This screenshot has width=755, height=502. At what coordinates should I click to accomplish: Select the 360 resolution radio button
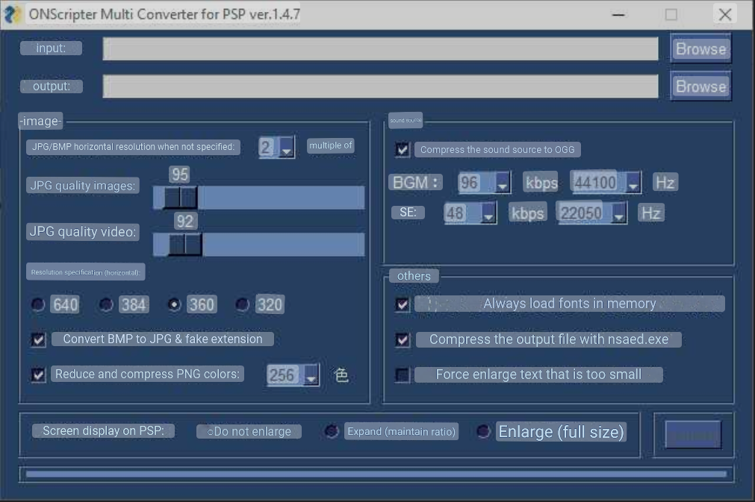click(174, 304)
